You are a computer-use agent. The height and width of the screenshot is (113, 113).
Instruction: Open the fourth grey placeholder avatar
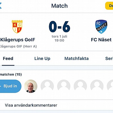pos(97,86)
